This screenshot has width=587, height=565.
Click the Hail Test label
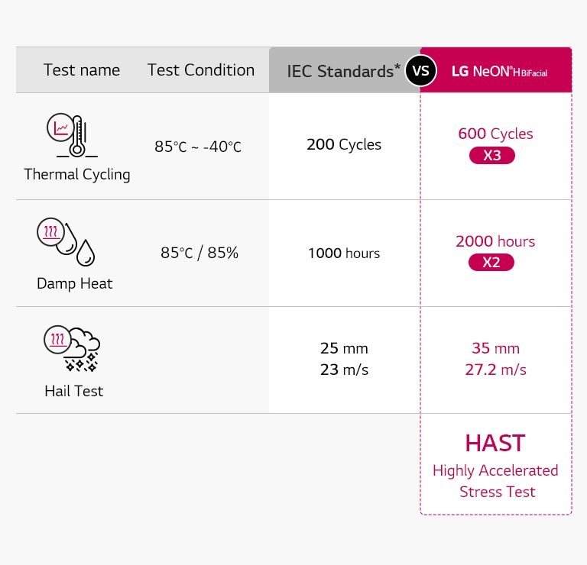click(73, 391)
